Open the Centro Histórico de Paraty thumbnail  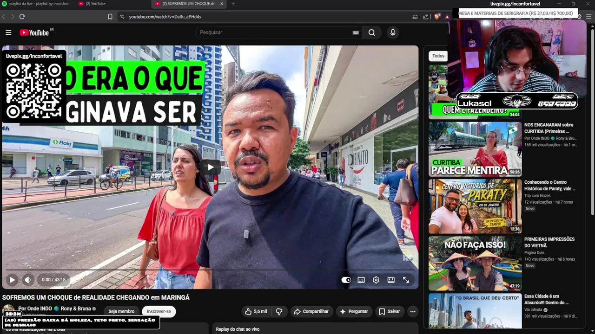[x=475, y=206]
